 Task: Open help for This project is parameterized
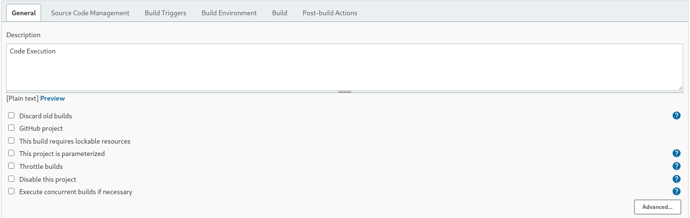(x=677, y=153)
